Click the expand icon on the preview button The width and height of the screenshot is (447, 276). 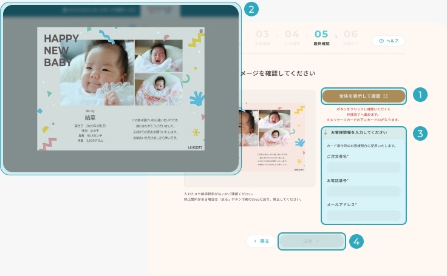pyautogui.click(x=386, y=96)
